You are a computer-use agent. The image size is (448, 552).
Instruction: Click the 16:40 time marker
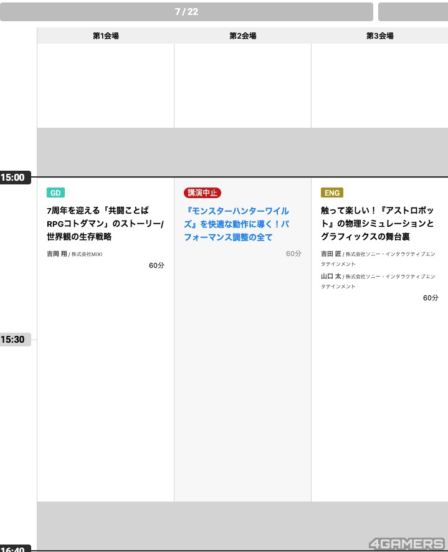15,548
